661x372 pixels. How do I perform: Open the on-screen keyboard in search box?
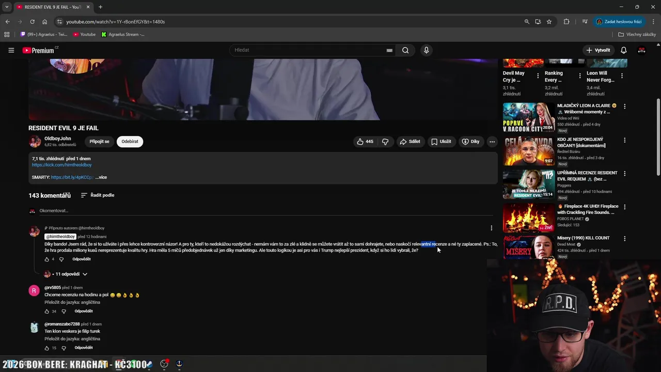[389, 50]
